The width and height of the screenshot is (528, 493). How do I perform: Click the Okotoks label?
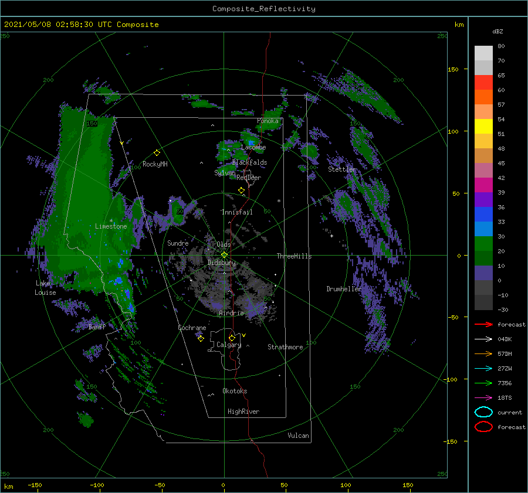tap(235, 391)
